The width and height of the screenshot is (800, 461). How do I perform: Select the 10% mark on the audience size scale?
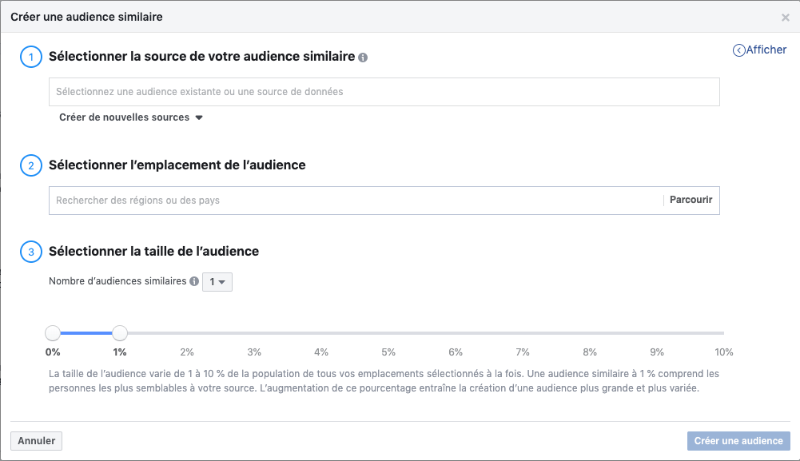click(723, 332)
